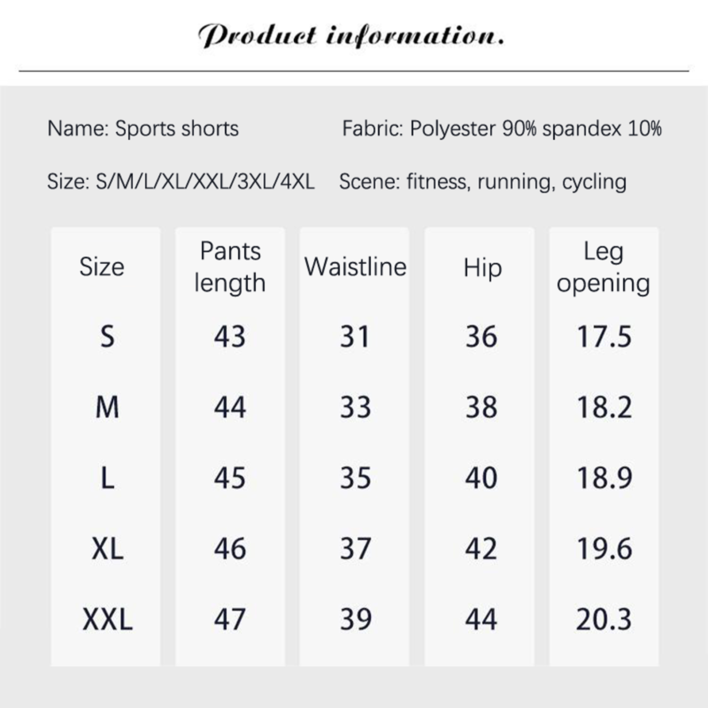Click leg opening value 17.5
708x708 pixels.
[604, 337]
